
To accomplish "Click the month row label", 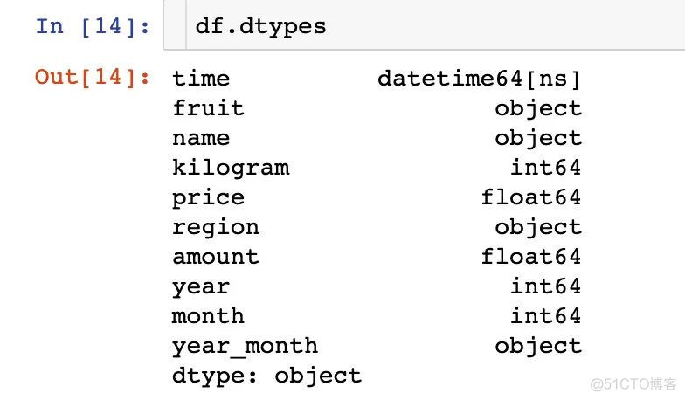I will (x=208, y=316).
